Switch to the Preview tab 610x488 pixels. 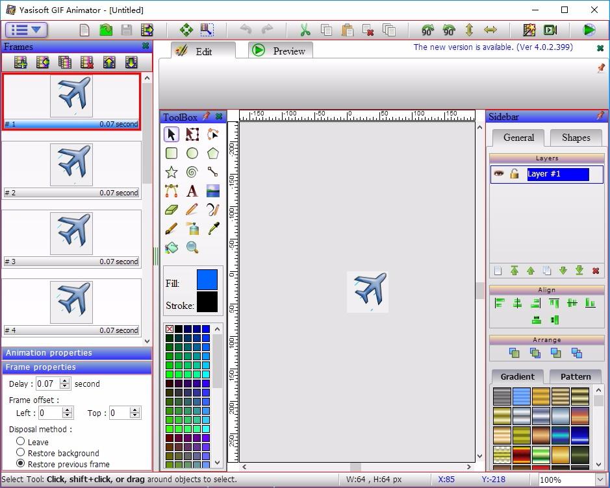click(x=280, y=51)
